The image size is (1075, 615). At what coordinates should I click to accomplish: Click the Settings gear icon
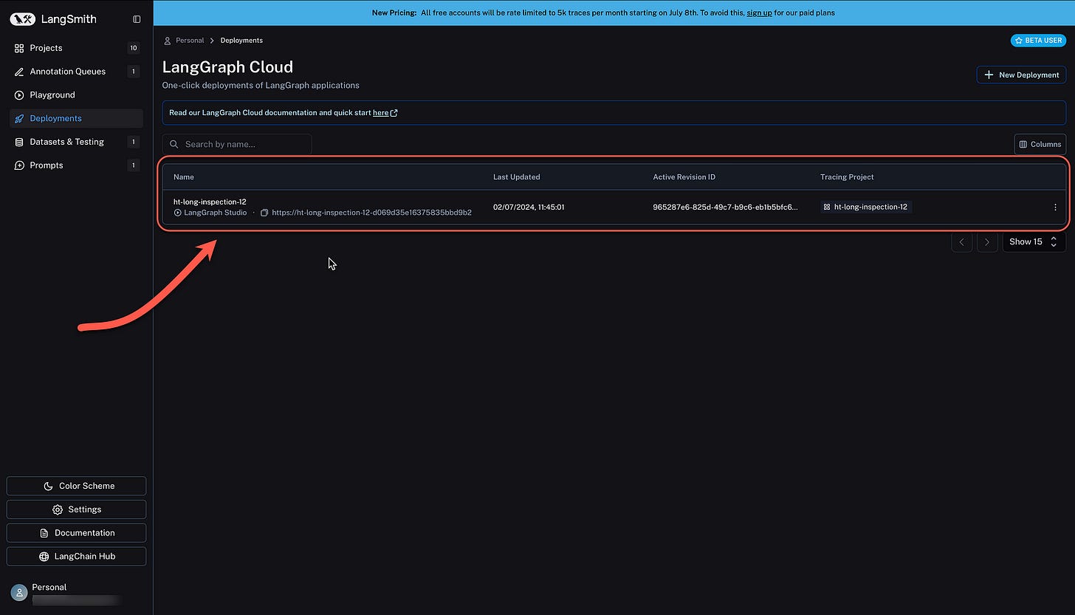[58, 509]
